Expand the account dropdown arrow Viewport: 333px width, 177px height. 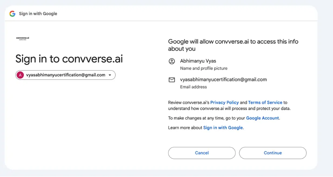[110, 75]
